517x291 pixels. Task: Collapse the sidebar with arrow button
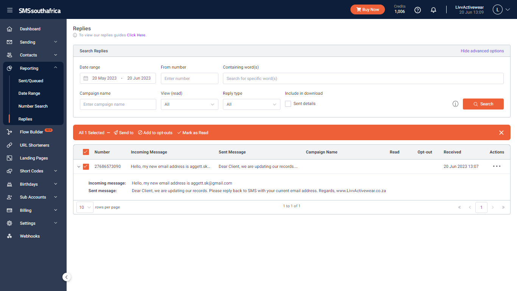[x=67, y=277]
